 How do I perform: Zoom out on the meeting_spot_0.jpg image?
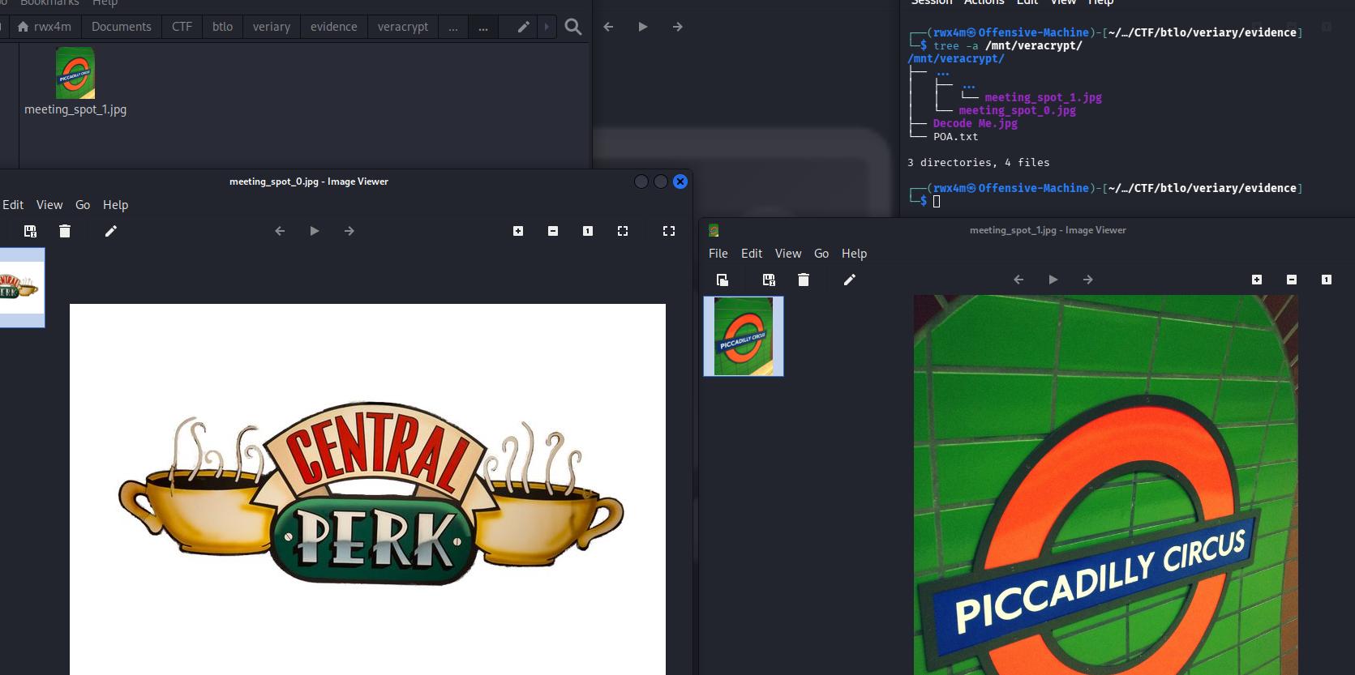click(553, 231)
